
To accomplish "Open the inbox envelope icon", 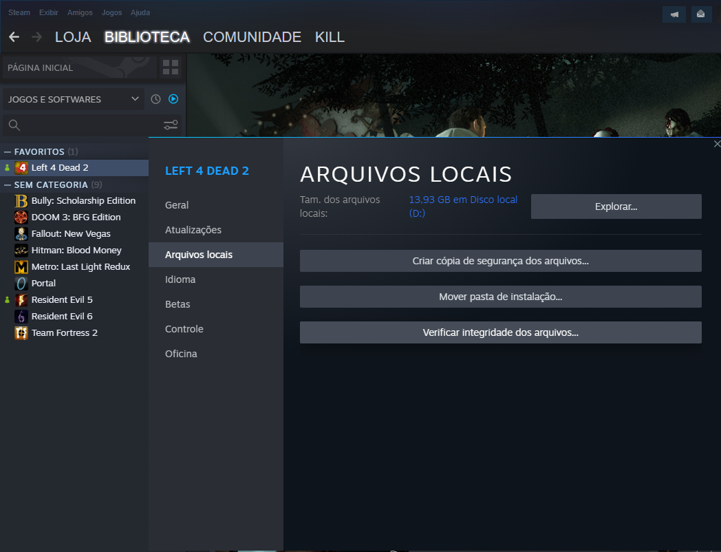I will pos(700,14).
